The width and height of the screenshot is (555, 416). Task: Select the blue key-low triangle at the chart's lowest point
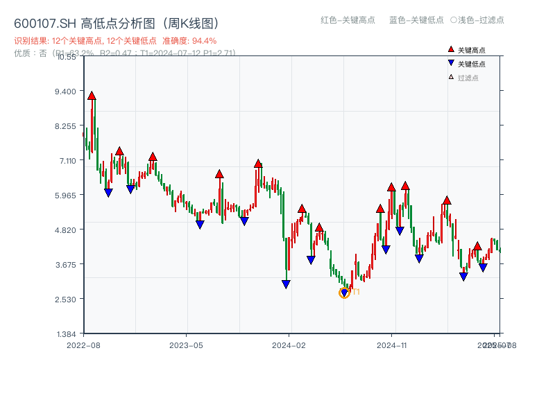[x=344, y=291]
